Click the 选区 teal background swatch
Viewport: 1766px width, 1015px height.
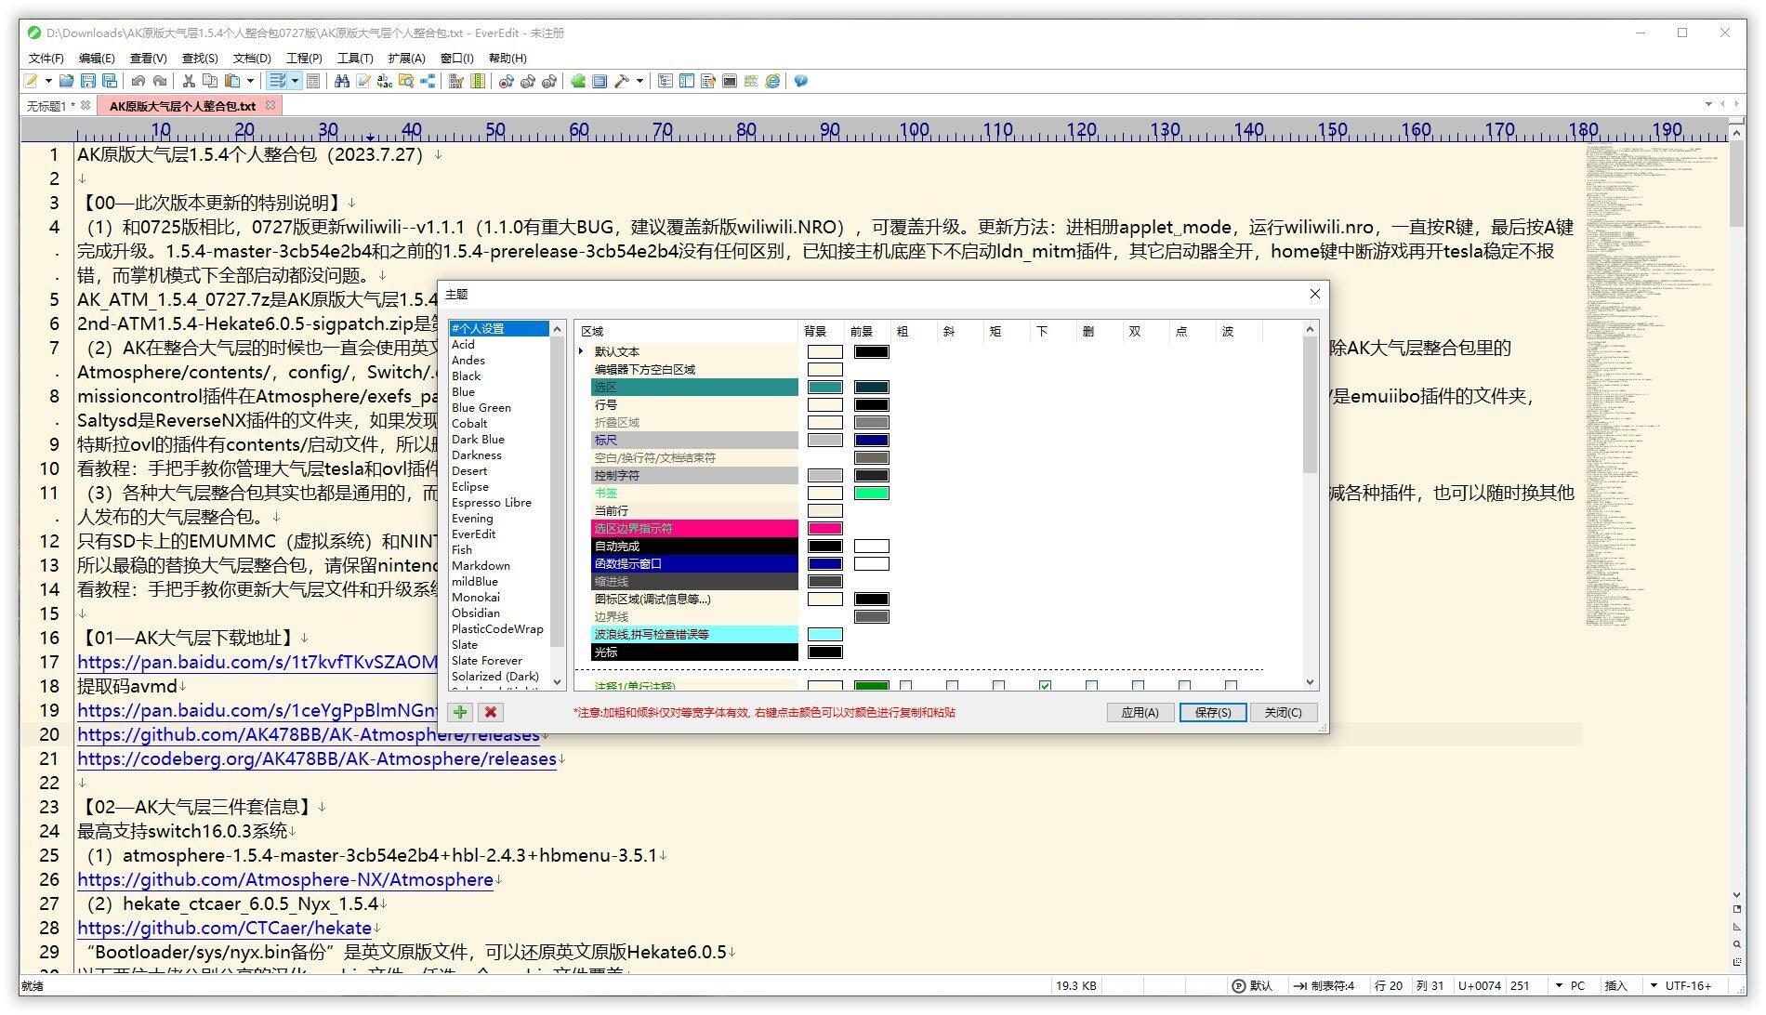[824, 387]
